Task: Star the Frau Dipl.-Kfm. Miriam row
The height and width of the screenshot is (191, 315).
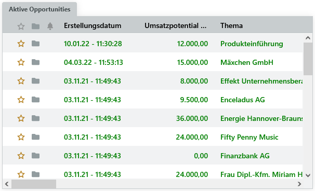Action: click(x=21, y=174)
